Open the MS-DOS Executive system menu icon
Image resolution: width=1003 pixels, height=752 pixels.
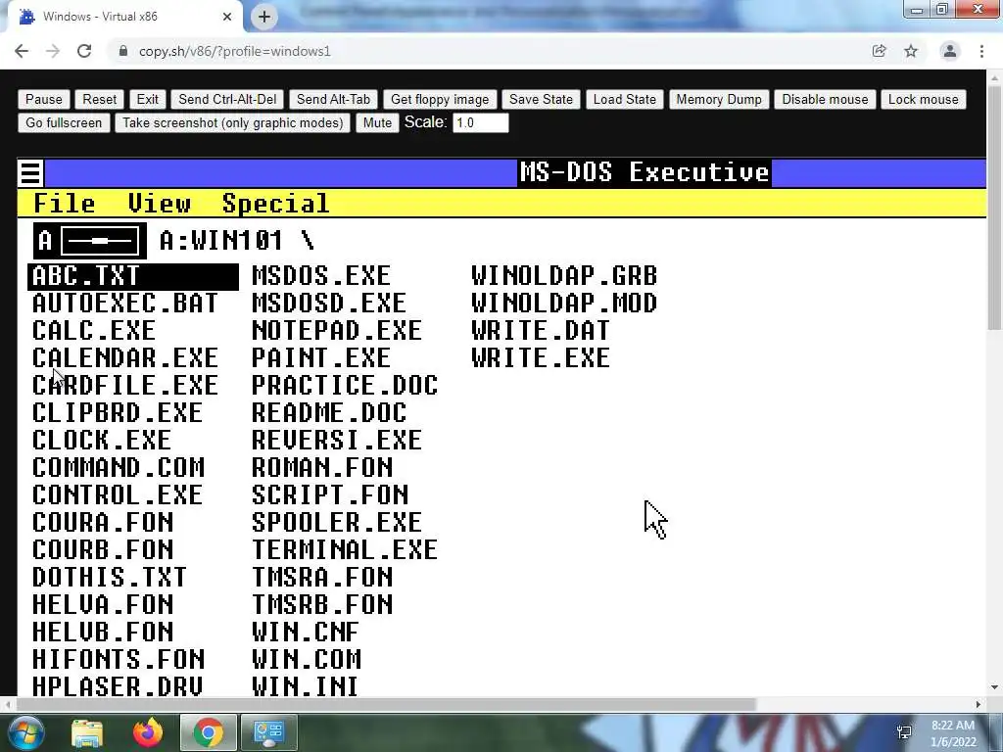[x=30, y=172]
